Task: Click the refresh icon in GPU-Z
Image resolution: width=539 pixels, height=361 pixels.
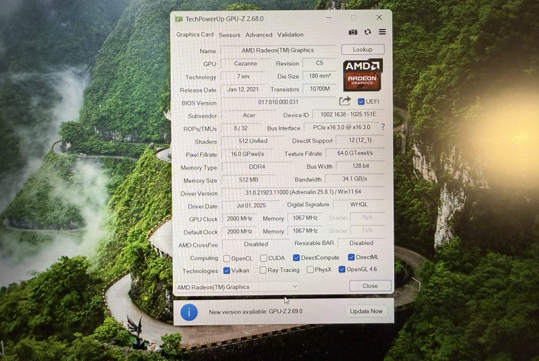Action: (367, 32)
